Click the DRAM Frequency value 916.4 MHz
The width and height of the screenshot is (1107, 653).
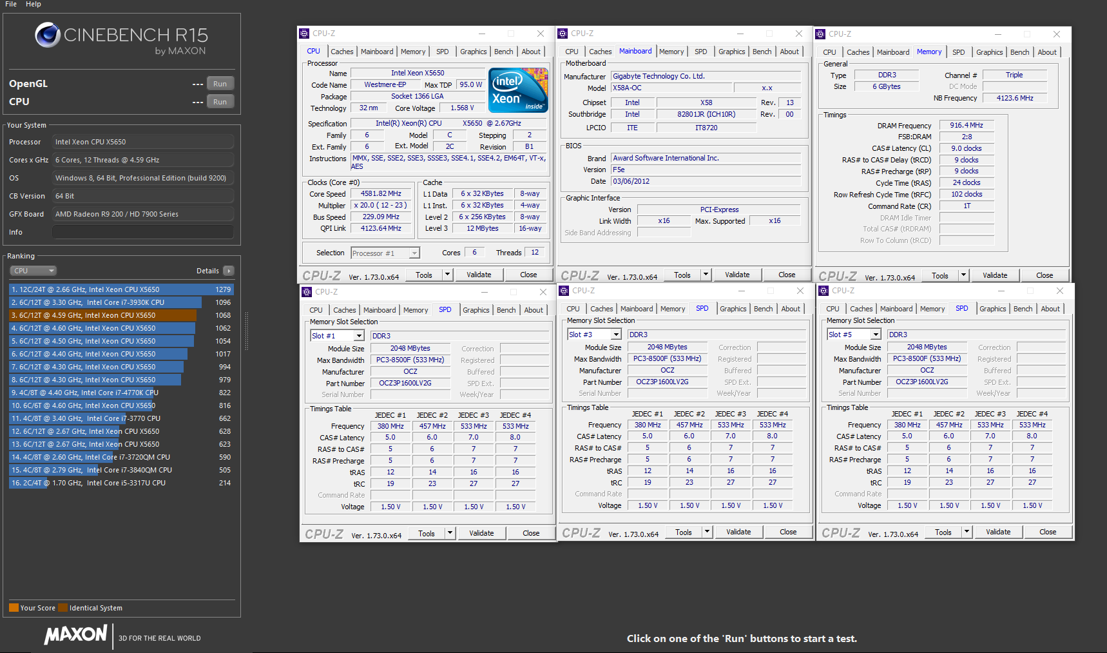click(967, 126)
